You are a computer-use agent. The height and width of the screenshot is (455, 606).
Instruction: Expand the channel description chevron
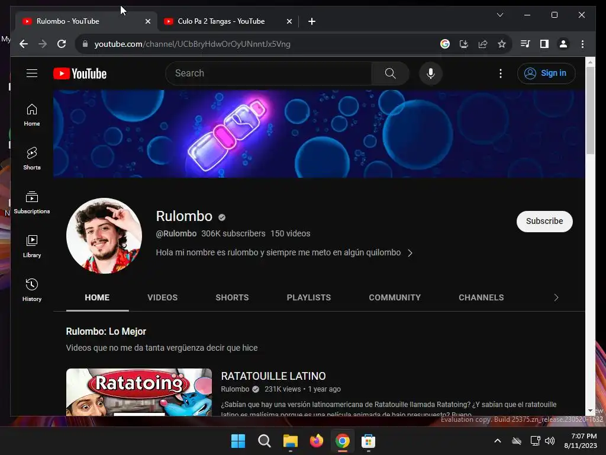[410, 252]
